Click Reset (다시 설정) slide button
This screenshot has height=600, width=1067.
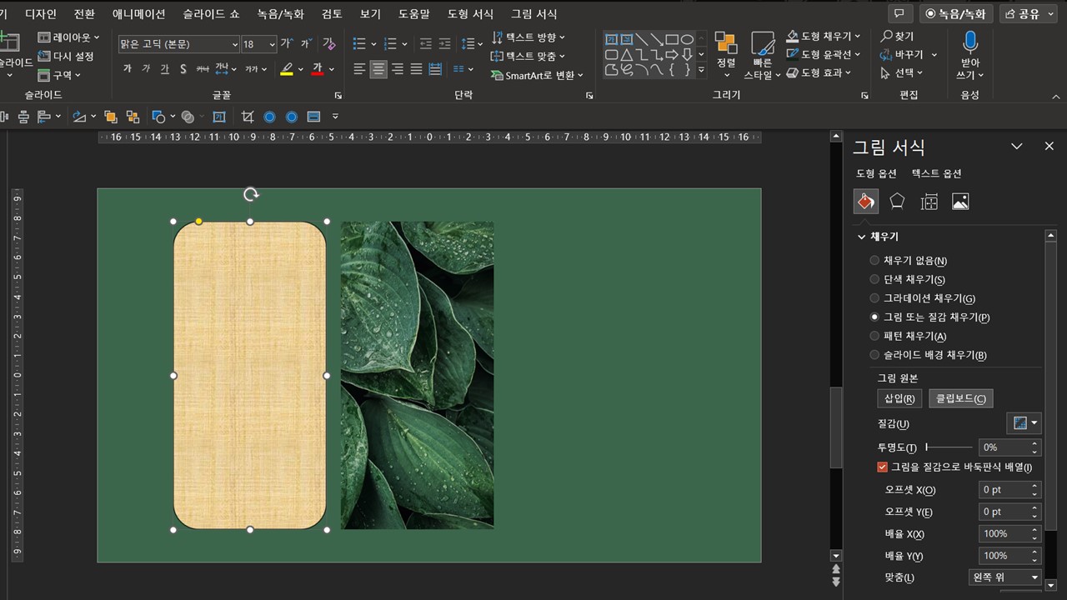pyautogui.click(x=66, y=57)
